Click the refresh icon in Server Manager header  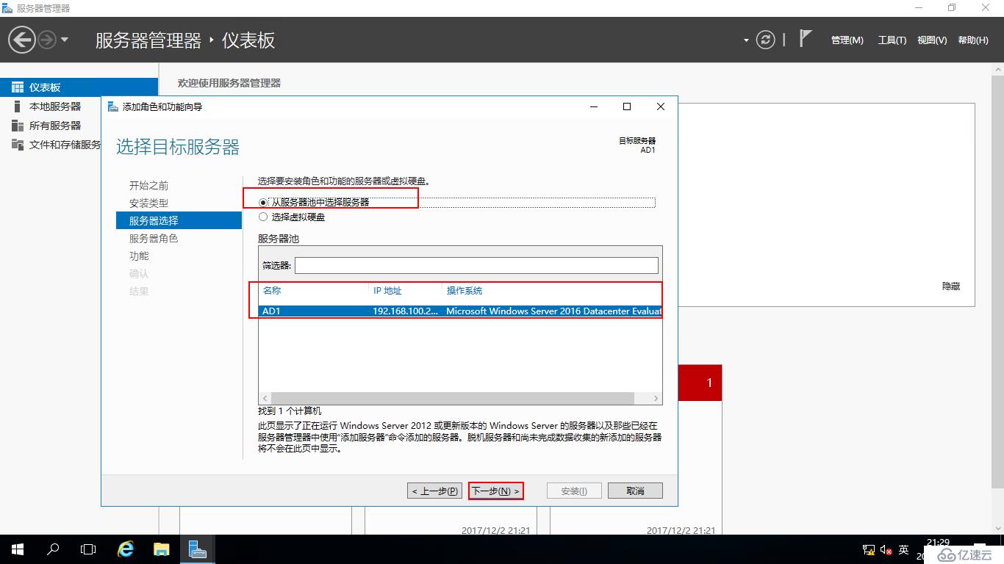click(766, 40)
